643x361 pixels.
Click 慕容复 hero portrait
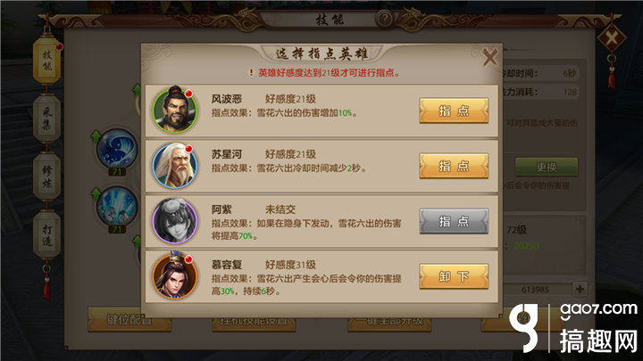175,275
